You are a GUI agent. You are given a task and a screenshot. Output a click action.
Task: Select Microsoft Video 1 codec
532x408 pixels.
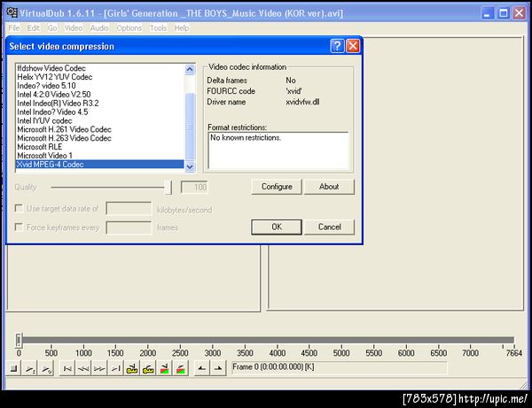[100, 156]
